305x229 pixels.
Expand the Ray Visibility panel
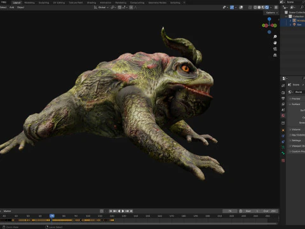297,135
